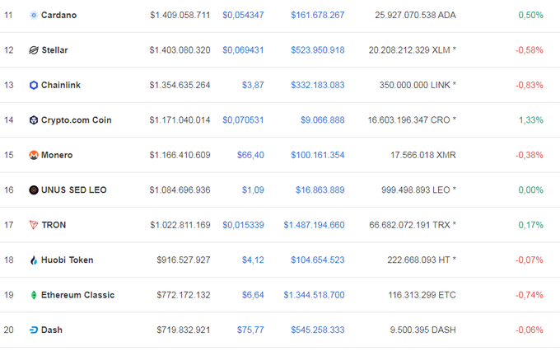Click Cardano price $0,054347
Image resolution: width=560 pixels, height=351 pixels.
243,15
